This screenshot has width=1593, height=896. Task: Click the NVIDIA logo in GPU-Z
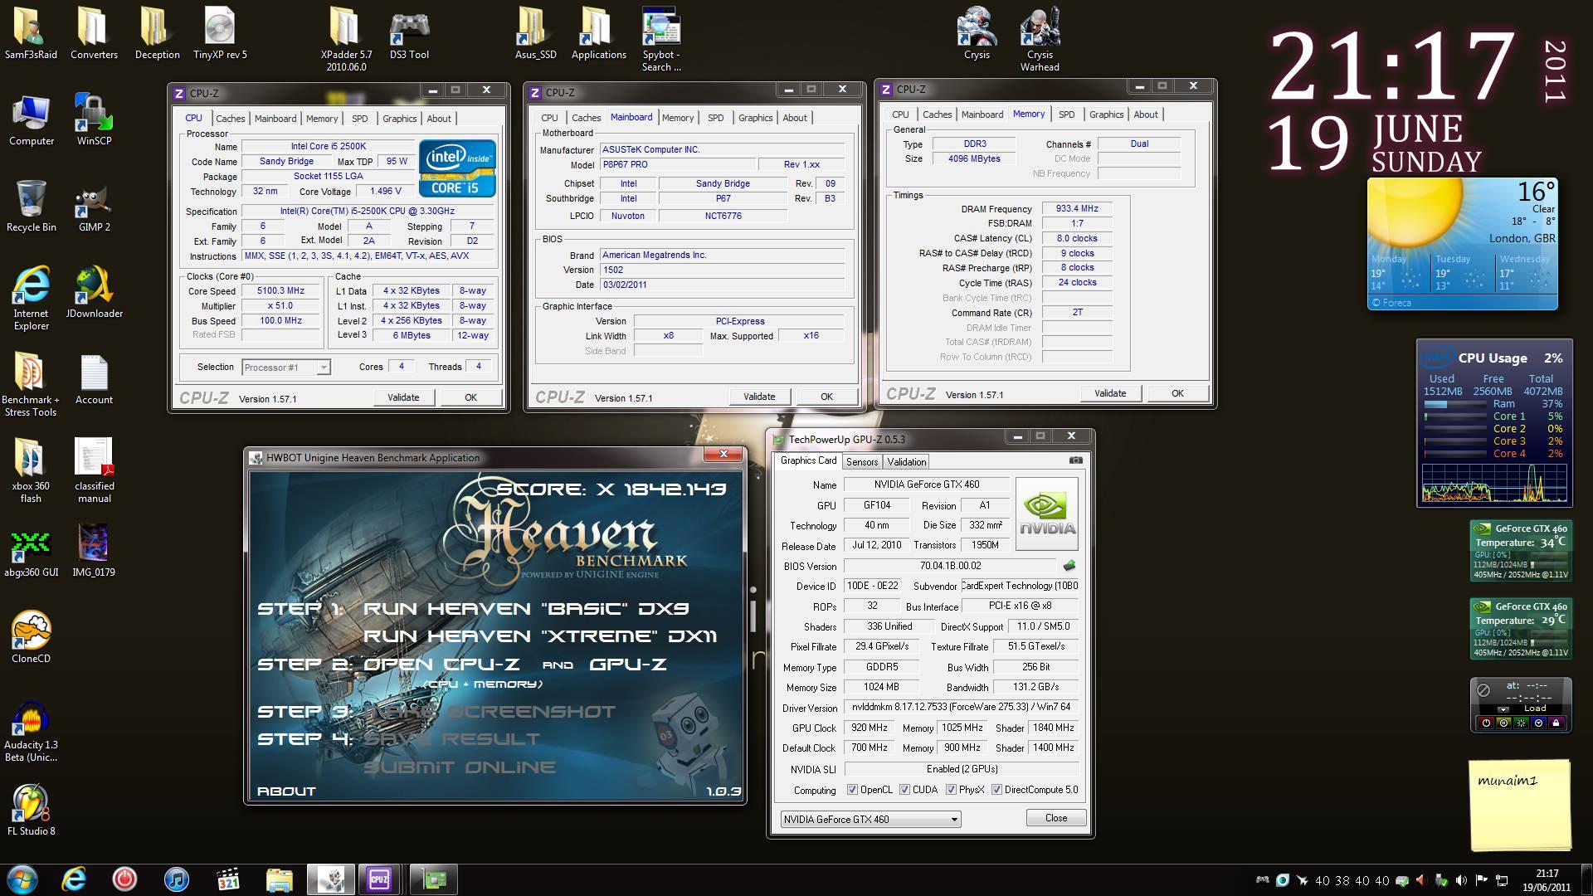tap(1047, 514)
